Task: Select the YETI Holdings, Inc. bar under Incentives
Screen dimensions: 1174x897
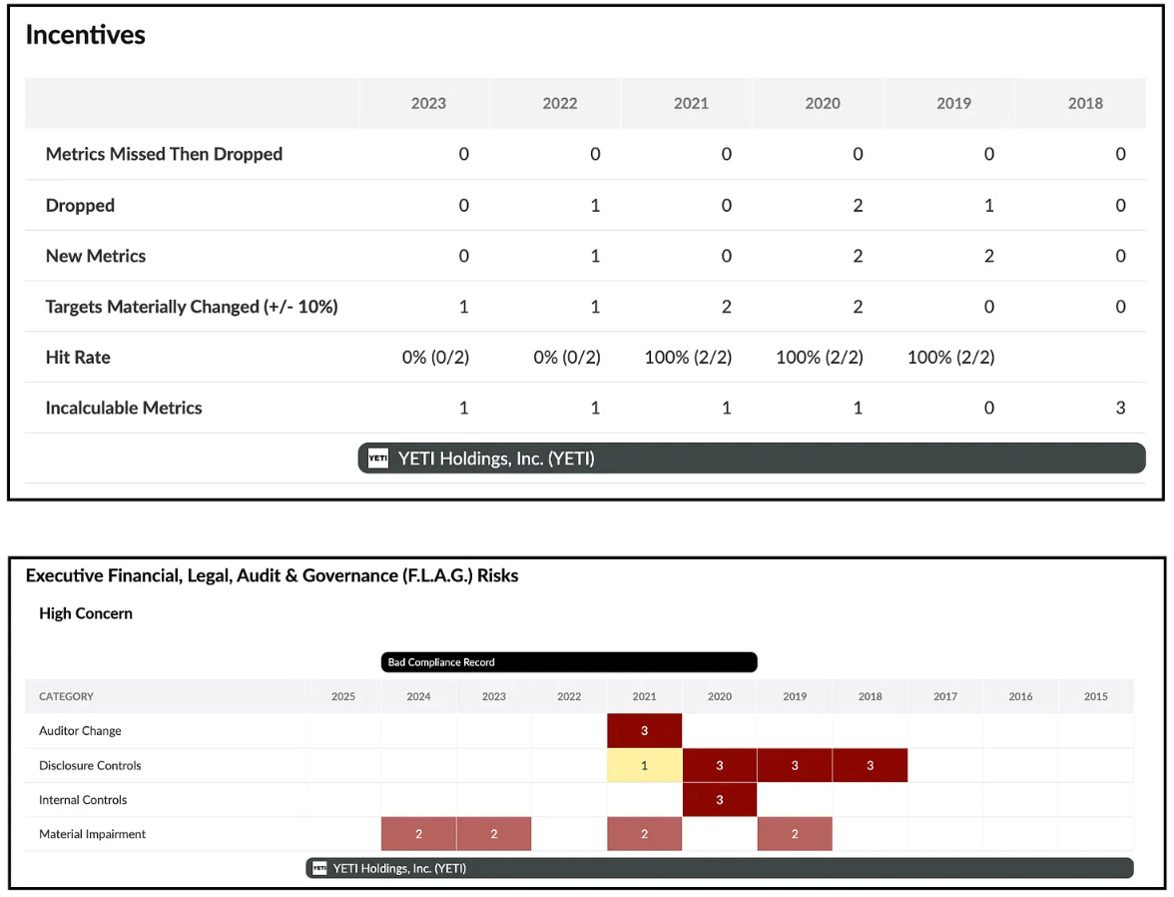Action: (x=752, y=457)
